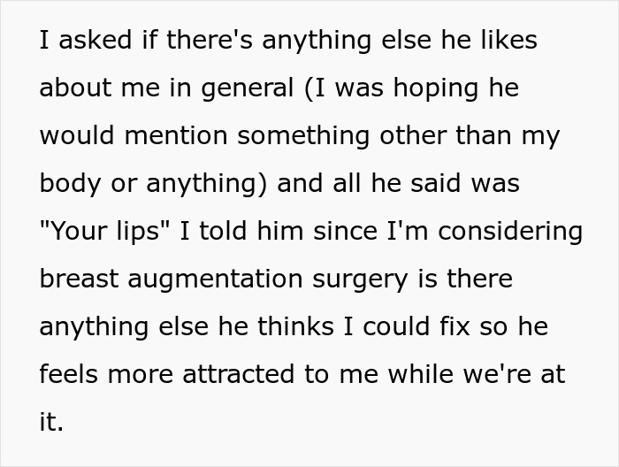Place cursor on the word "said"
619x467 pixels.
436,183
